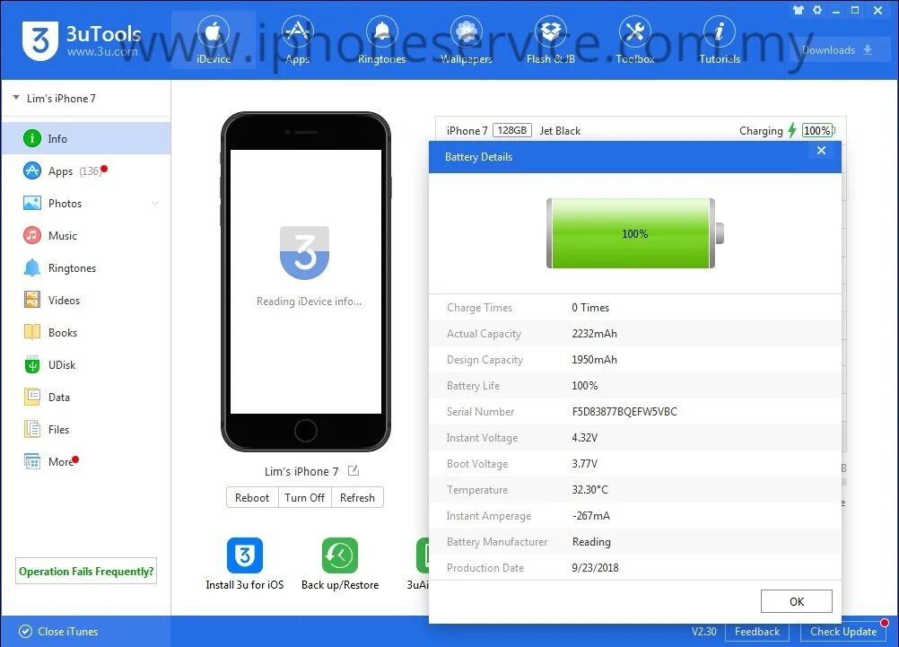Image resolution: width=899 pixels, height=647 pixels.
Task: Open Videos in the sidebar
Action: 86,300
